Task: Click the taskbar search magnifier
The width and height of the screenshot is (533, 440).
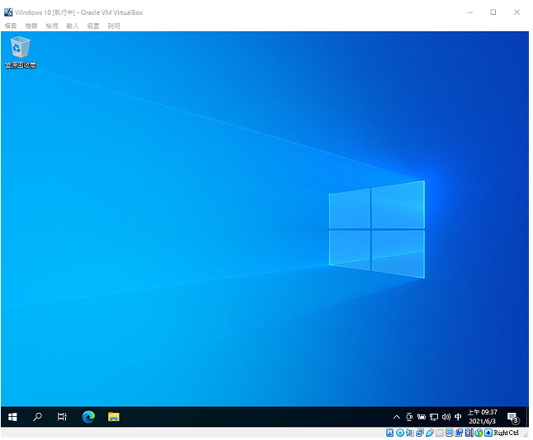Action: [x=37, y=417]
